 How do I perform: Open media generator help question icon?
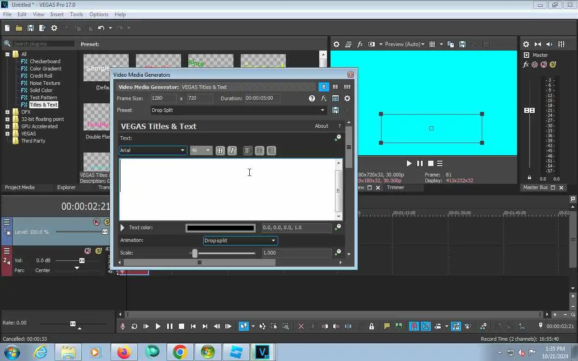[x=312, y=98]
